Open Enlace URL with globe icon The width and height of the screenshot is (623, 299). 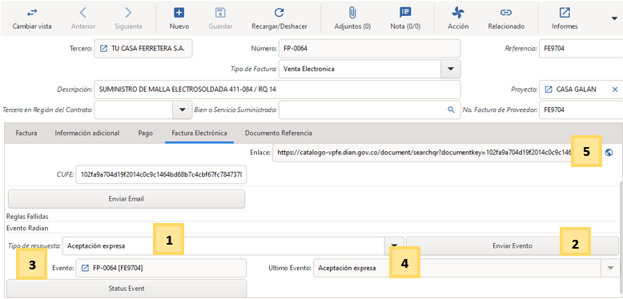(x=609, y=152)
